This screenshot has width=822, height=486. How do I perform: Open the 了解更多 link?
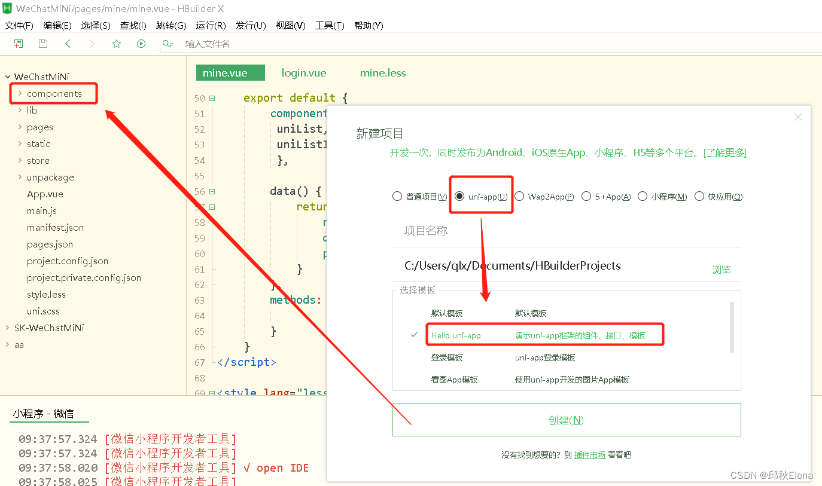click(725, 152)
